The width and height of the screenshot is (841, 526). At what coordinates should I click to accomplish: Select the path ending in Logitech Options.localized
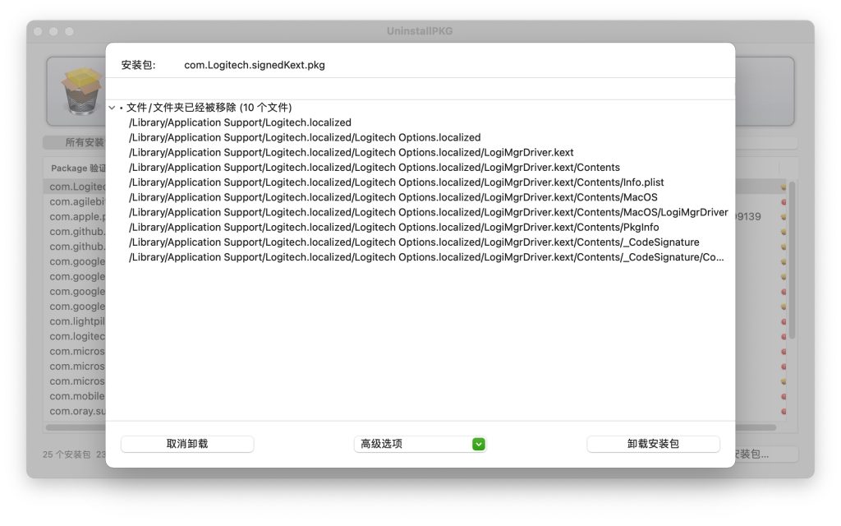tap(305, 137)
